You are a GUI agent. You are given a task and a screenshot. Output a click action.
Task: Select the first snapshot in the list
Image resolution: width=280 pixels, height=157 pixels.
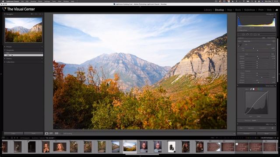[x=24, y=53]
